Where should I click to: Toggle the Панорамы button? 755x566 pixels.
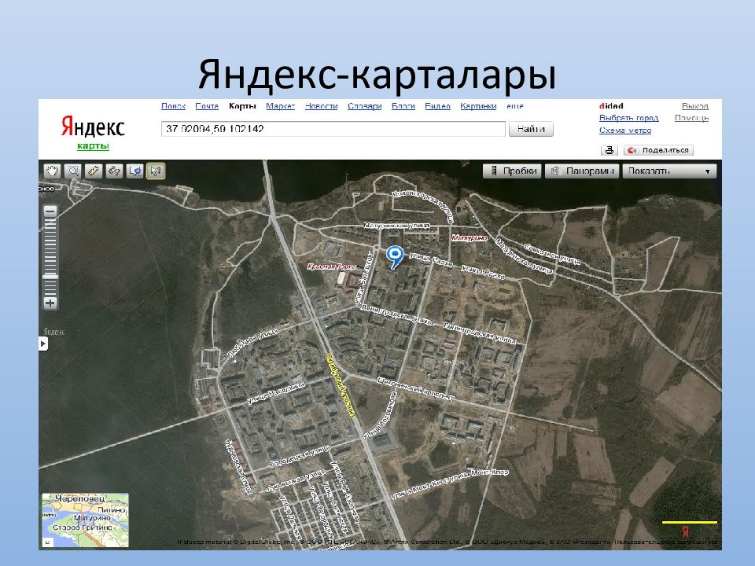582,171
